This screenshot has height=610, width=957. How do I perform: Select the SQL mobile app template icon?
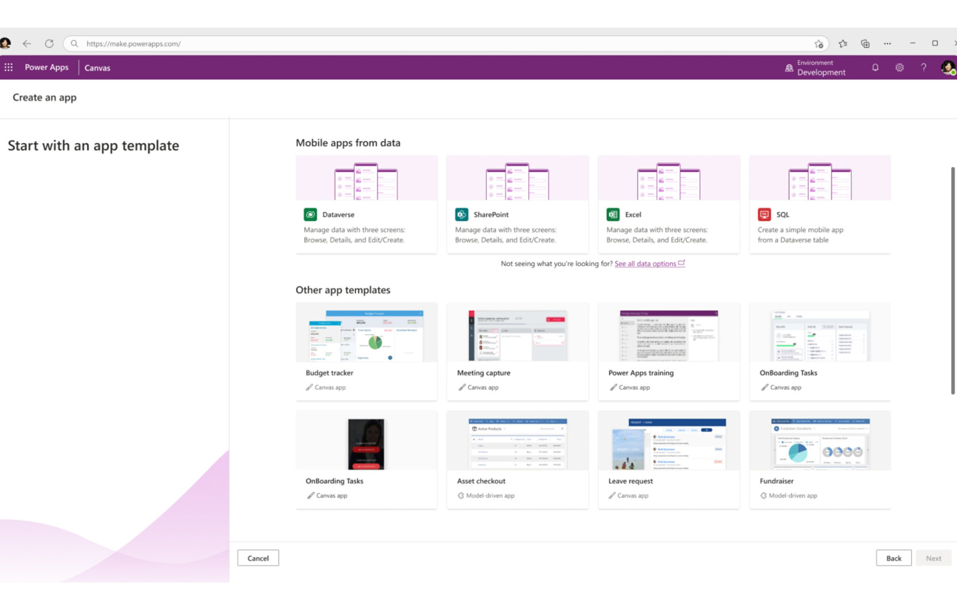[x=764, y=214]
